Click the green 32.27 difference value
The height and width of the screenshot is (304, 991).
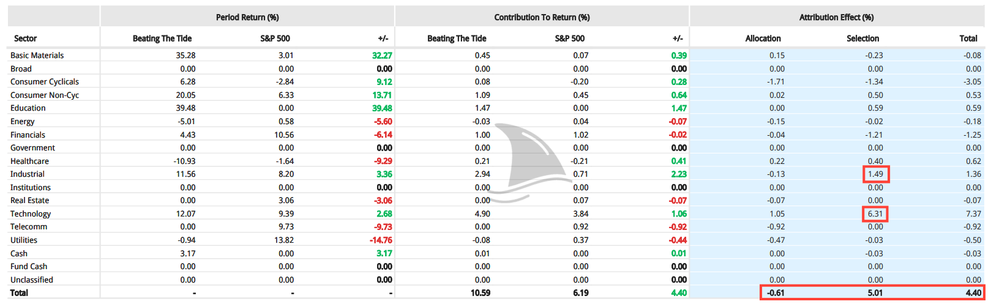click(x=382, y=56)
